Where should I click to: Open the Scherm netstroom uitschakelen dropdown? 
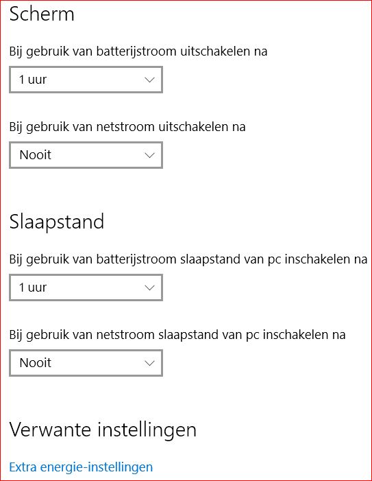tap(86, 155)
